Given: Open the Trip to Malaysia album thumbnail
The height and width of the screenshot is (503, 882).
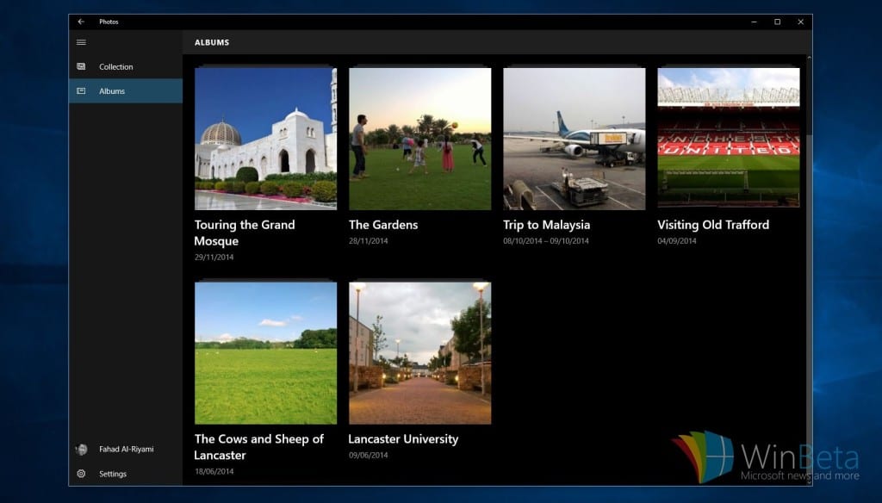Looking at the screenshot, I should [x=575, y=139].
